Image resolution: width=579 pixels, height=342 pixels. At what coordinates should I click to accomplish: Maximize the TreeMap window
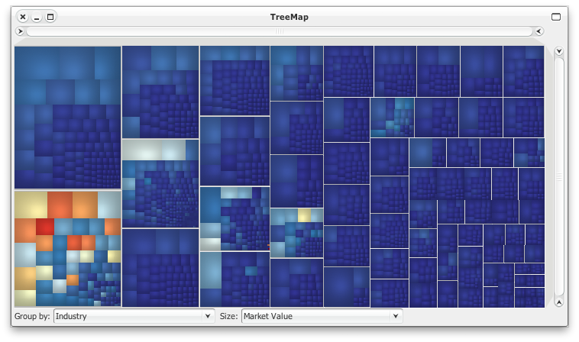pos(50,17)
